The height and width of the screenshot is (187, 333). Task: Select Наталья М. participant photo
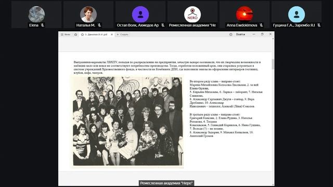tap(88, 14)
